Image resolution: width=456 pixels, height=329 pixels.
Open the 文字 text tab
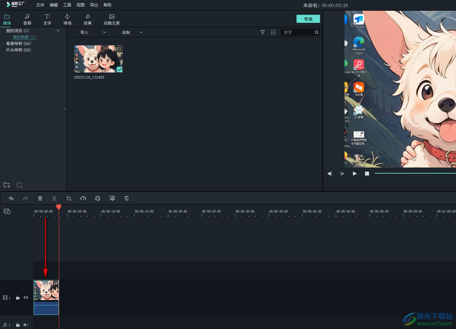point(47,19)
